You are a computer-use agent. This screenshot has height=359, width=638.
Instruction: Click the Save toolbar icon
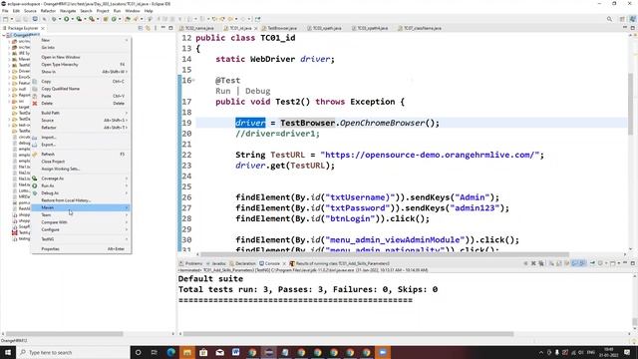[x=18, y=19]
